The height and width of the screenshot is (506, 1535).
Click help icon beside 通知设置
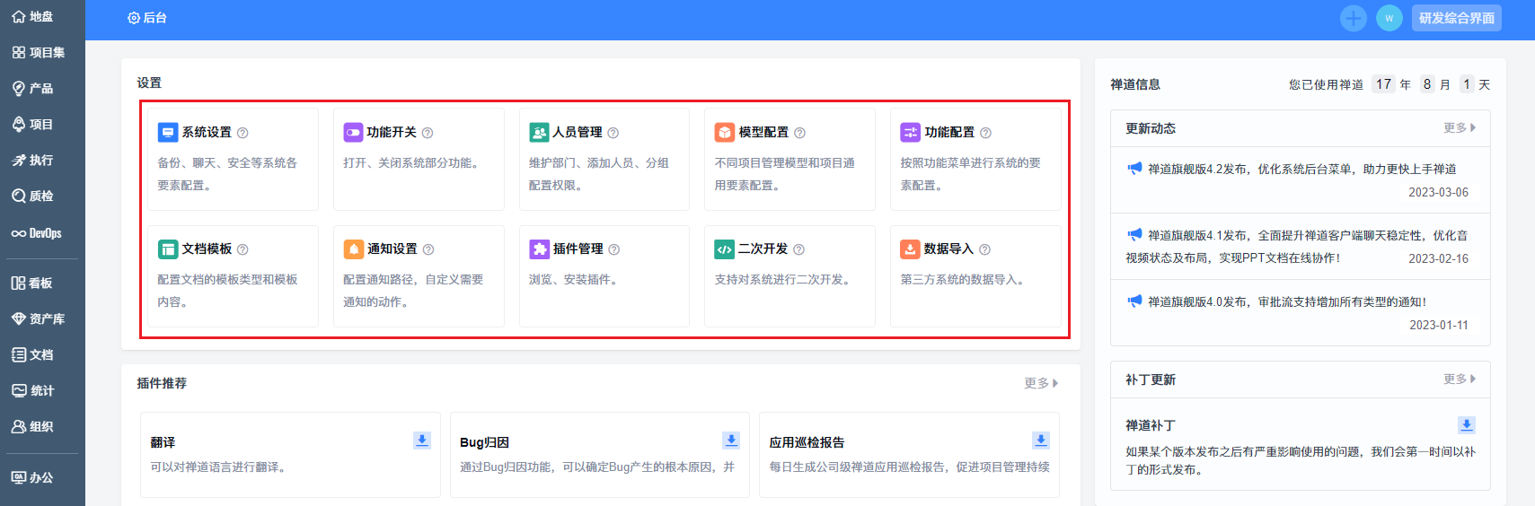428,249
